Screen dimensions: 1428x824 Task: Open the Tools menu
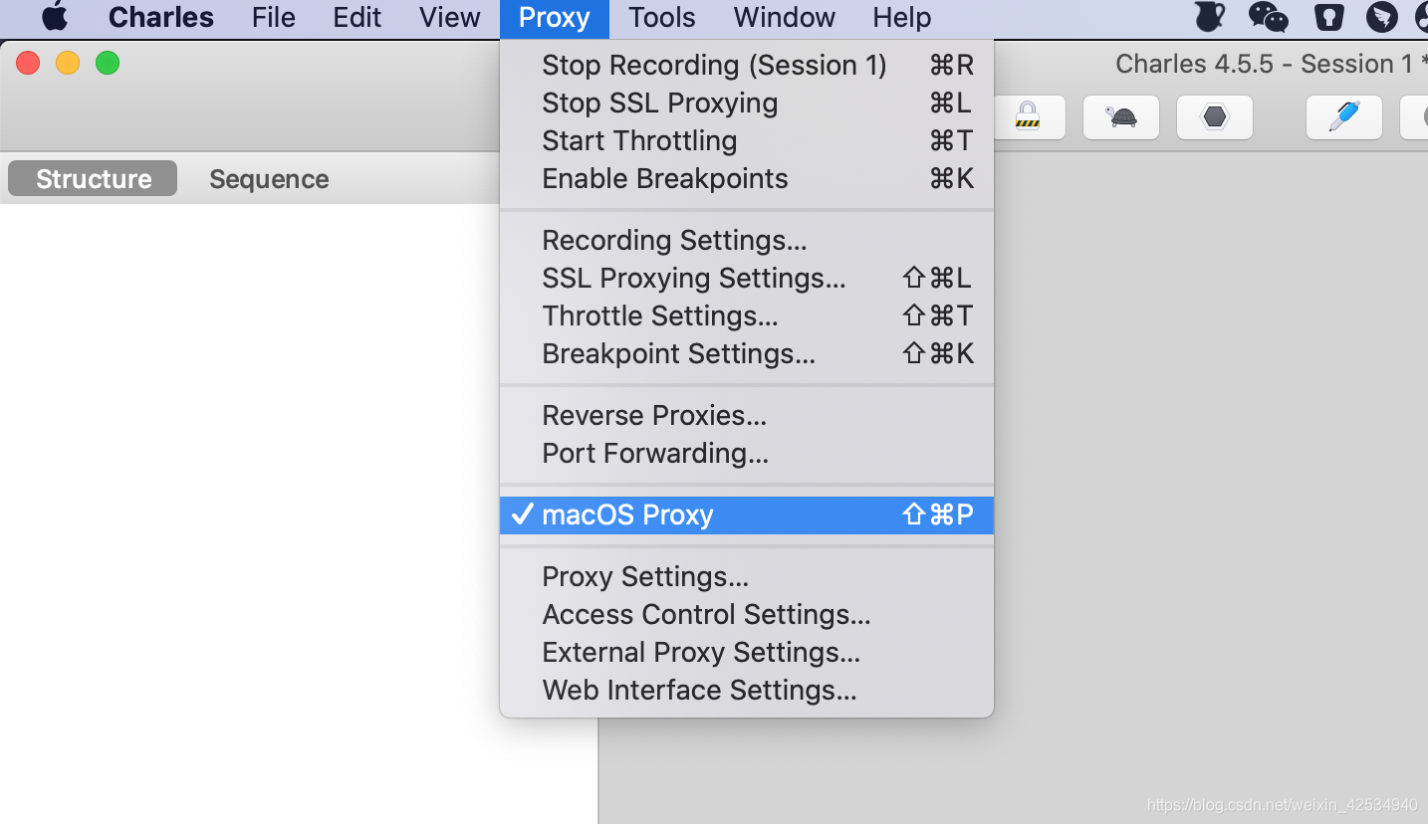[x=662, y=17]
